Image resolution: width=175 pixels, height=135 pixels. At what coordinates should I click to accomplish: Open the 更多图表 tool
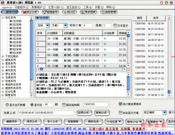pos(88,12)
